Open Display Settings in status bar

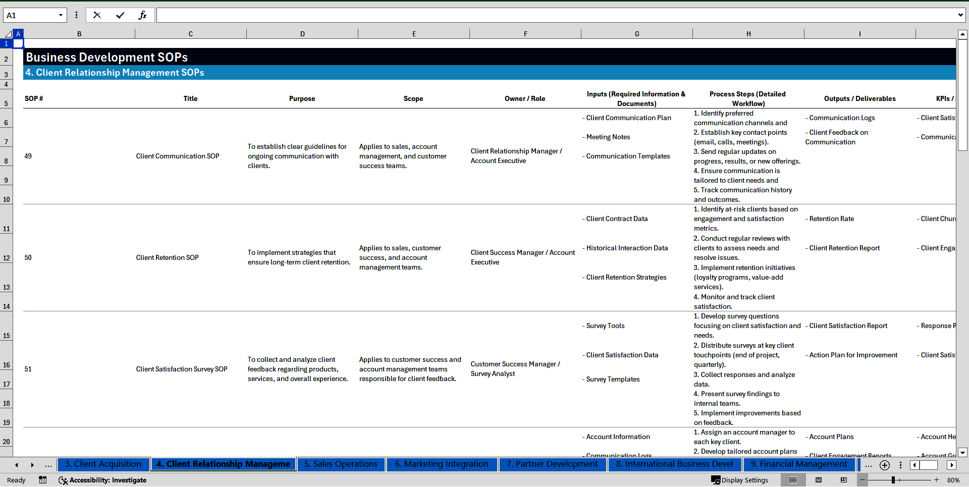tap(740, 480)
